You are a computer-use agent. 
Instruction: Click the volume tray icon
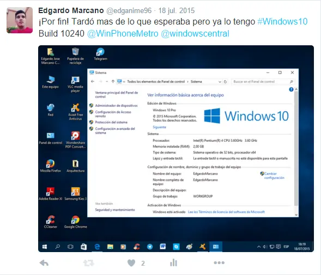pyautogui.click(x=264, y=247)
